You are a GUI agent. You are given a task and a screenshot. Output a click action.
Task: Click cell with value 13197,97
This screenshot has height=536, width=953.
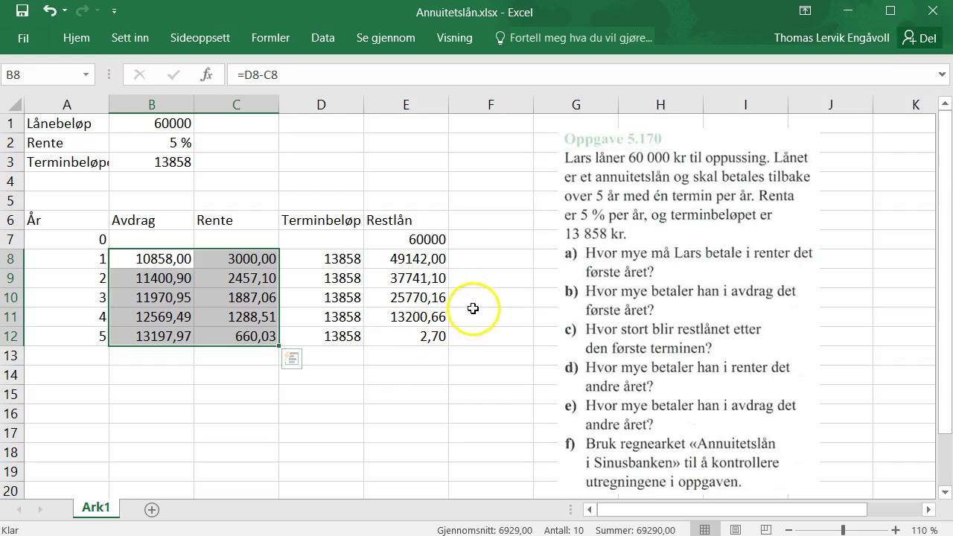tap(151, 336)
